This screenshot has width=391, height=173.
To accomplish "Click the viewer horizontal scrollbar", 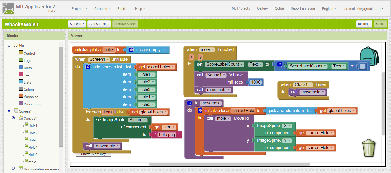I will pos(229,164).
